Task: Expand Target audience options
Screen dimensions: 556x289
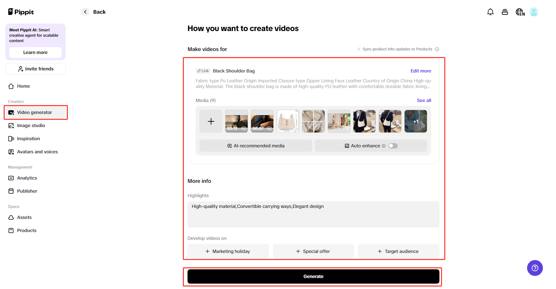Action: [398, 251]
